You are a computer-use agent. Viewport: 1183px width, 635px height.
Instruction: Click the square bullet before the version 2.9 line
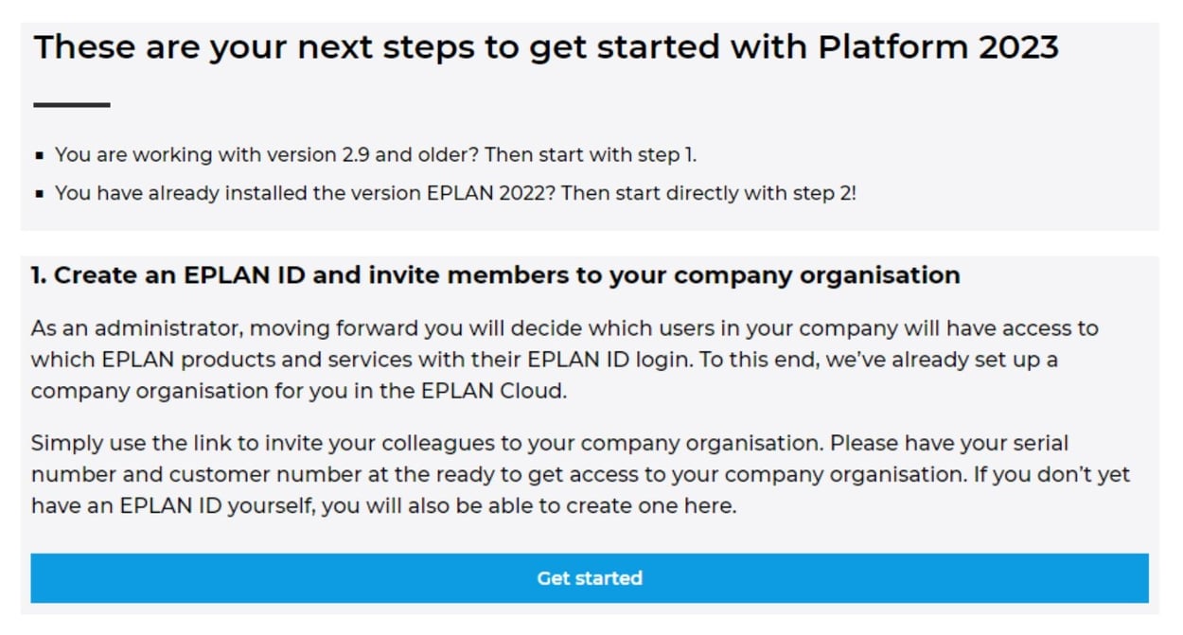(x=40, y=155)
